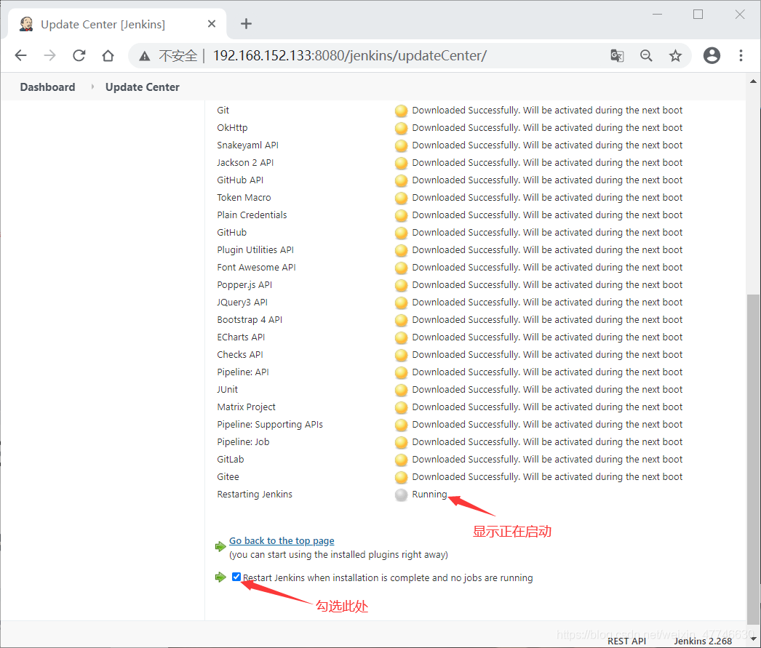Click the grey Restarting Jenkins status ball
This screenshot has width=761, height=648.
[x=401, y=495]
